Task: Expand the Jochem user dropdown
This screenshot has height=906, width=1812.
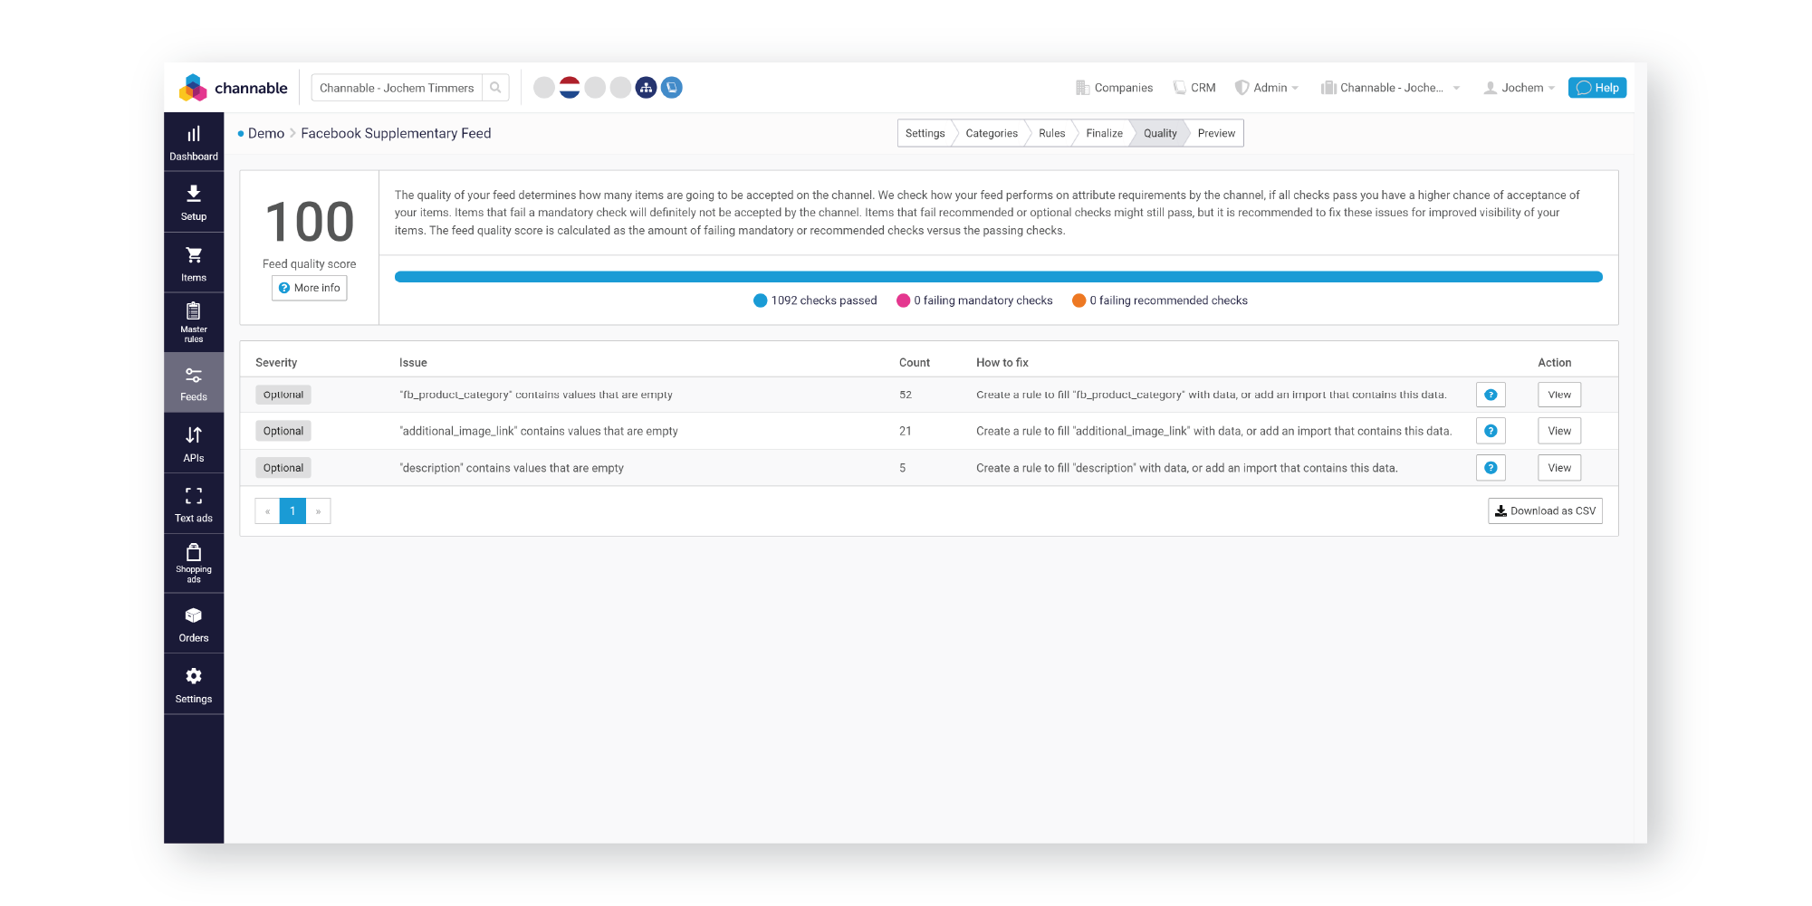Action: click(1519, 87)
